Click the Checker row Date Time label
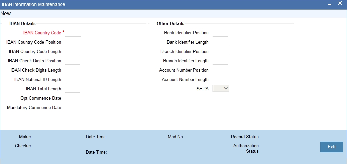 (x=96, y=152)
